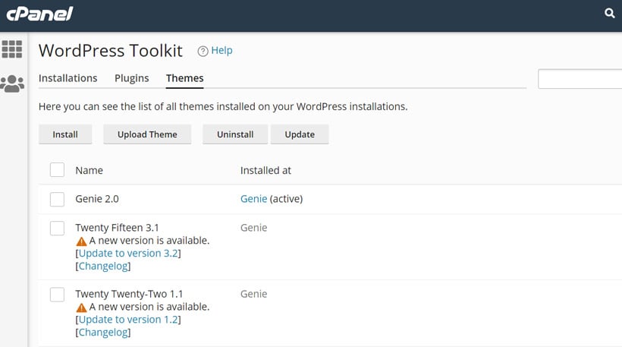Click the Update button
Screen dimensions: 622x347
pos(300,134)
